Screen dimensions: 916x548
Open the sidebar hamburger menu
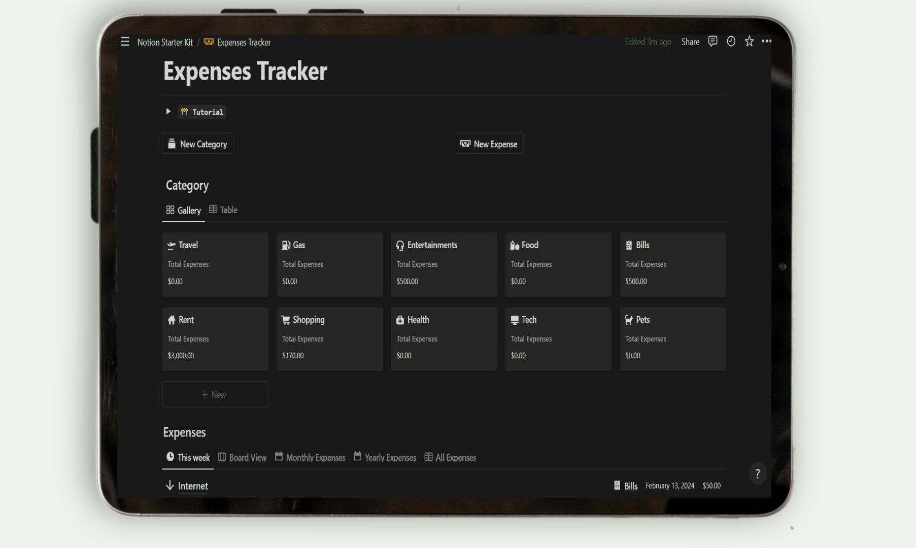tap(125, 42)
